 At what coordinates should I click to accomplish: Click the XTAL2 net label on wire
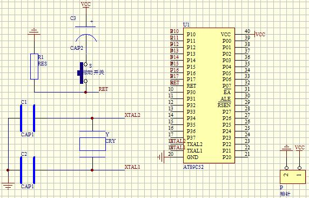(132, 115)
